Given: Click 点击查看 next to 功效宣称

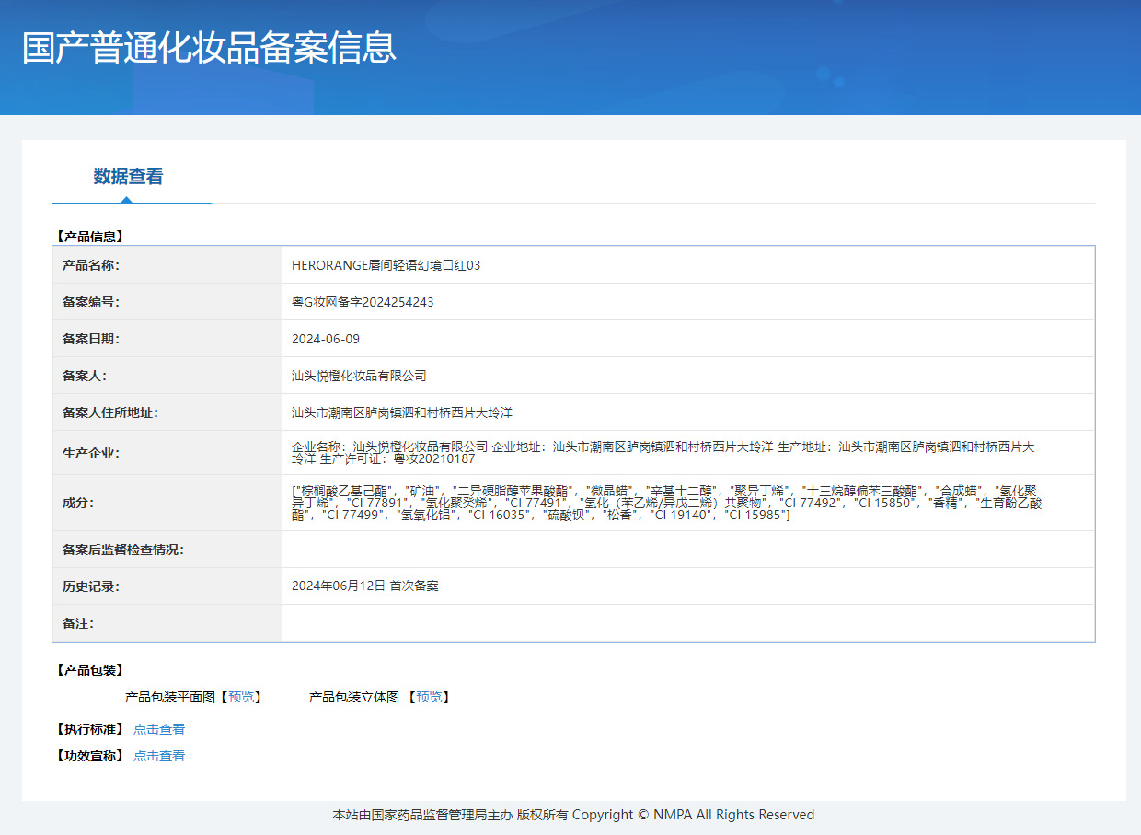Looking at the screenshot, I should click(x=159, y=756).
